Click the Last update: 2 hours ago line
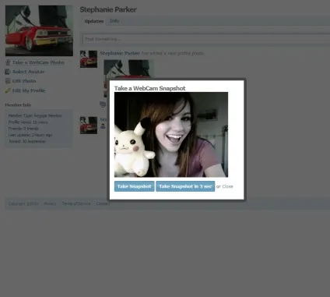The image size is (330, 297). coord(30,135)
